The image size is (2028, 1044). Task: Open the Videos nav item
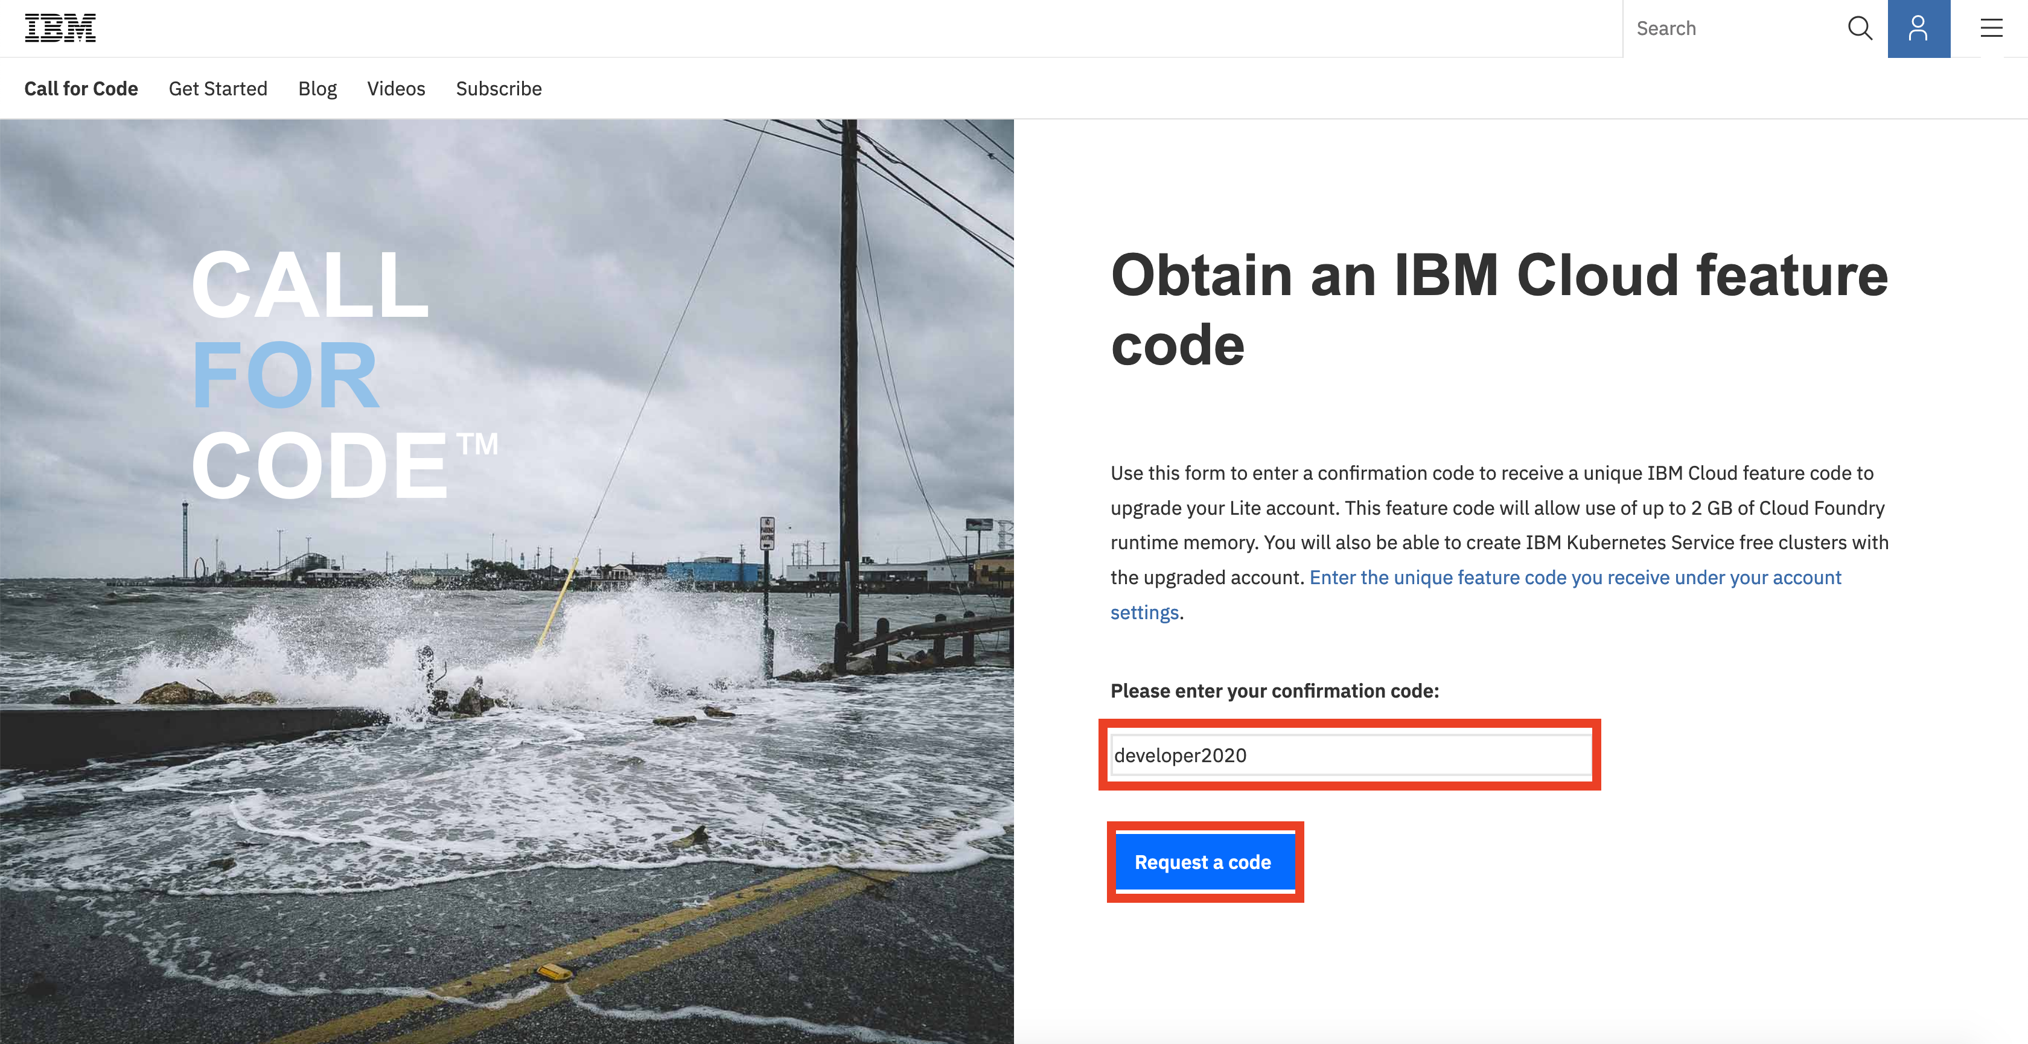[x=396, y=88]
